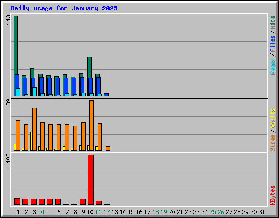
Task: Click the 1102 scale value on KBytes axis
Action: click(x=8, y=160)
